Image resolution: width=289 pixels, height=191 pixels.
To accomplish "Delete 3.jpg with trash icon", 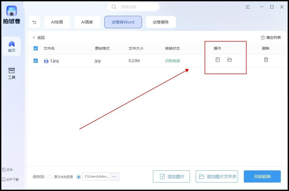I will pyautogui.click(x=266, y=60).
